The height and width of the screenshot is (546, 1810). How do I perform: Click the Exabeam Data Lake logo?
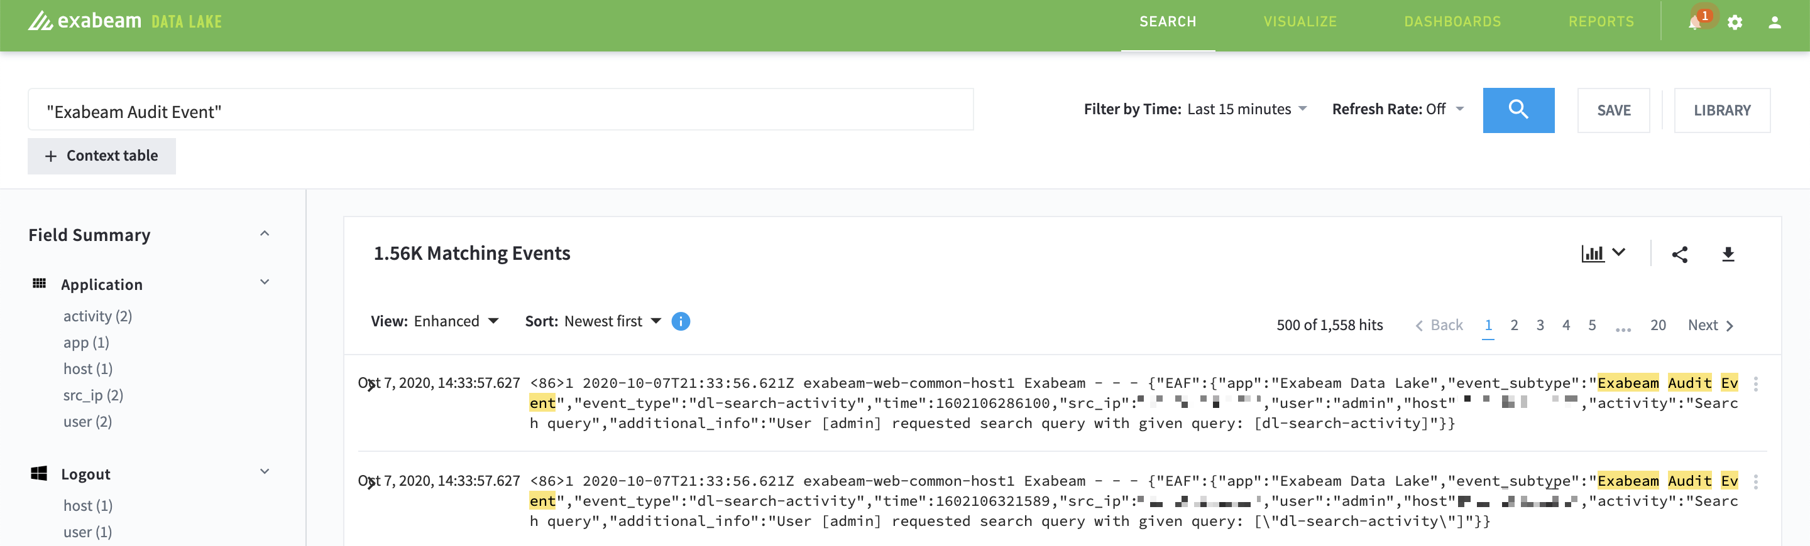(x=125, y=21)
